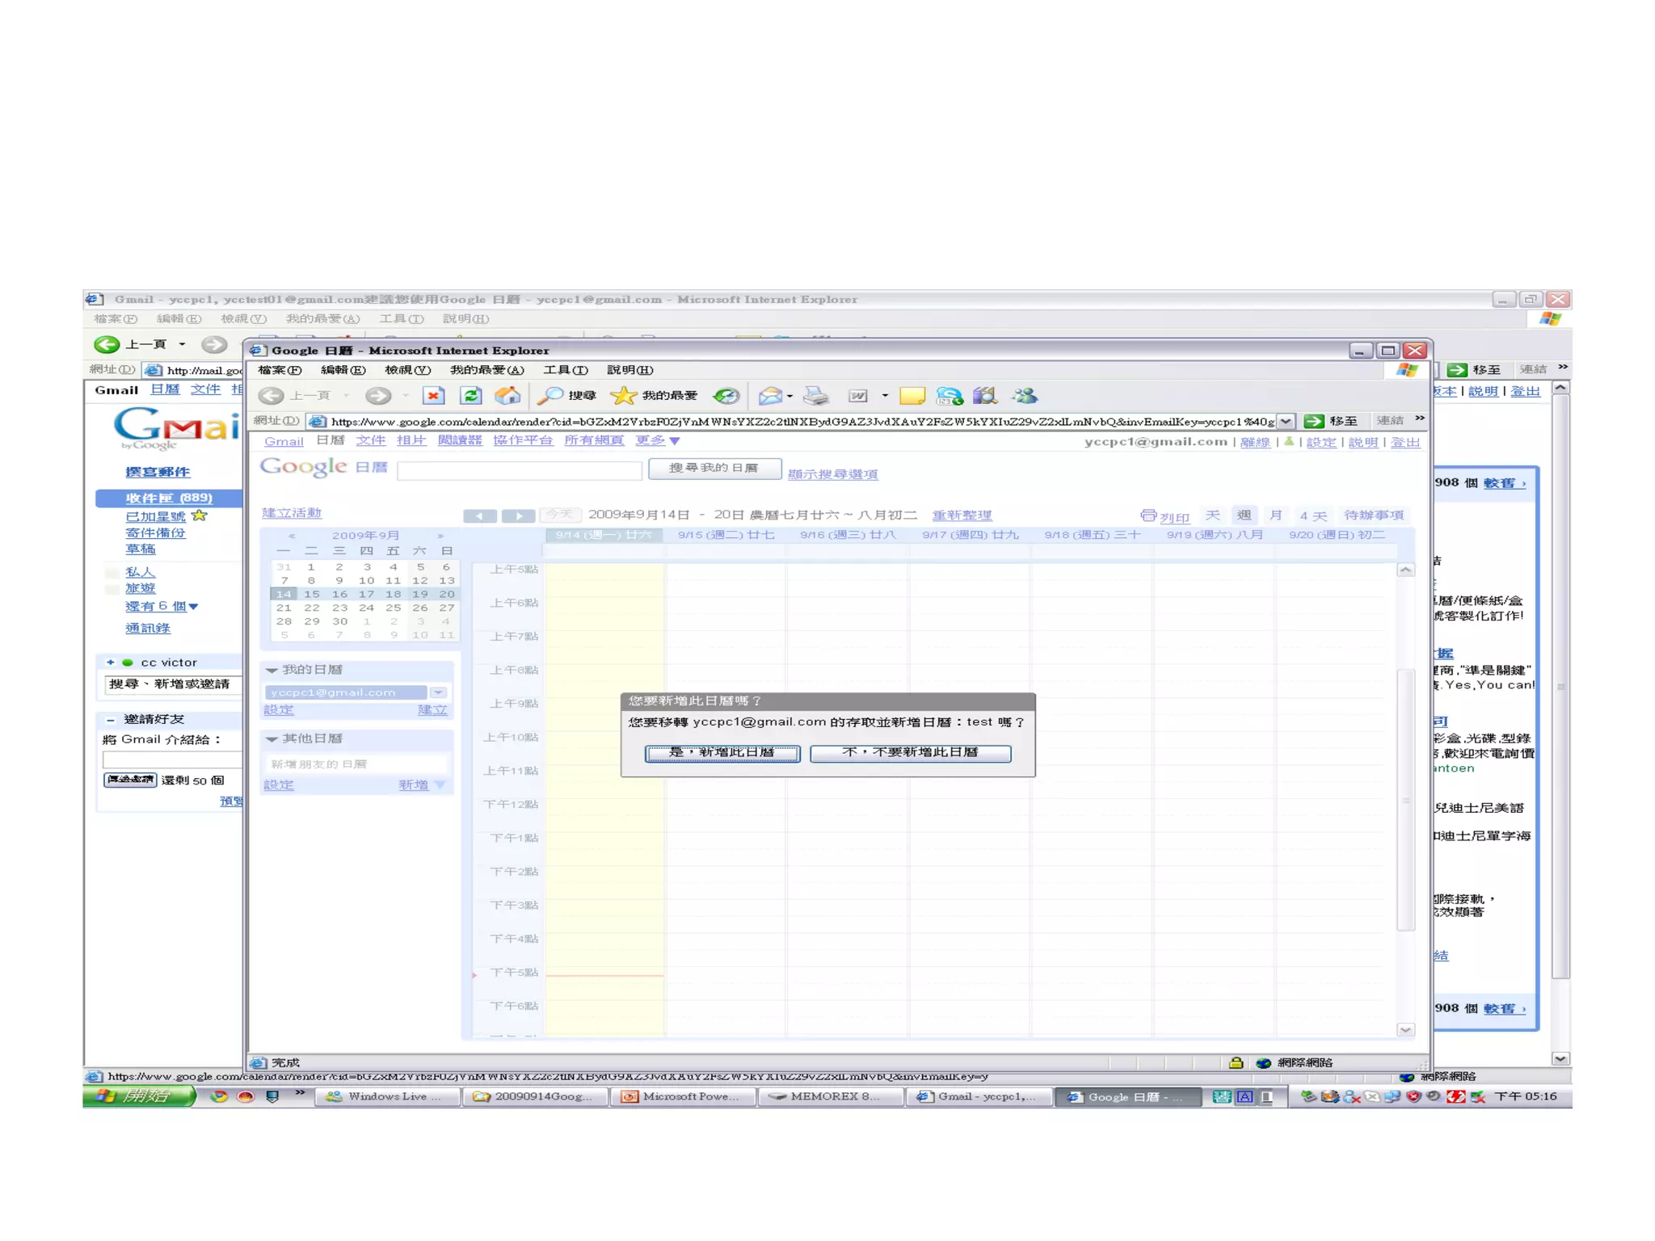Open the 工具(T) menu
The height and width of the screenshot is (1241, 1655).
pyautogui.click(x=565, y=370)
